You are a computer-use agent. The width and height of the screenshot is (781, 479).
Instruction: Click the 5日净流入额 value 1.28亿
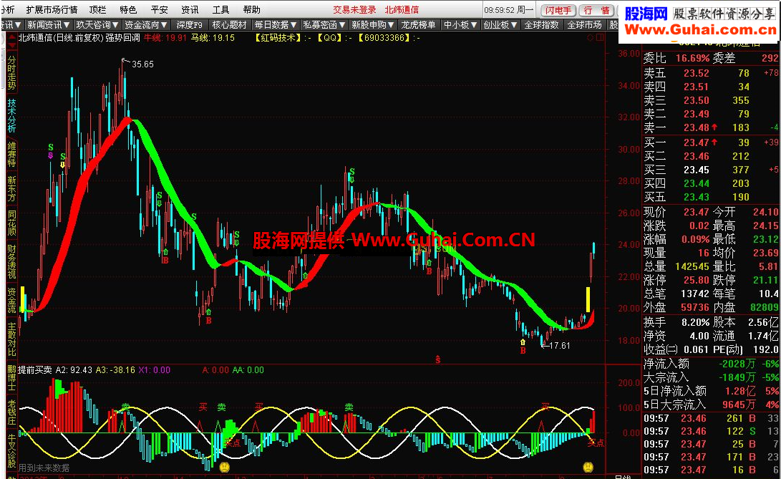741,391
